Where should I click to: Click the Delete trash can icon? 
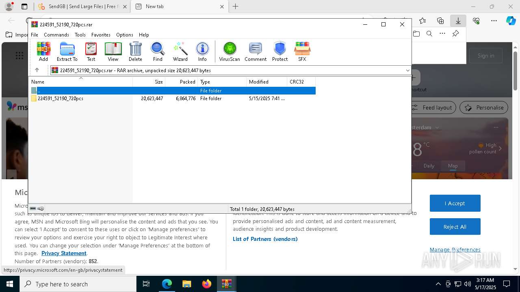click(135, 52)
